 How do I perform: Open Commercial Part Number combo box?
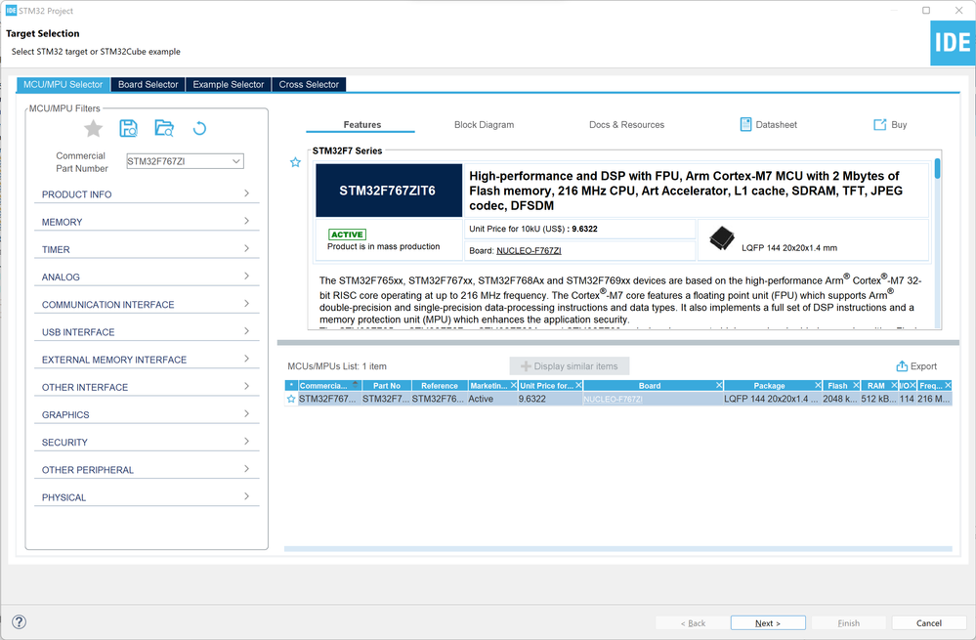point(185,161)
